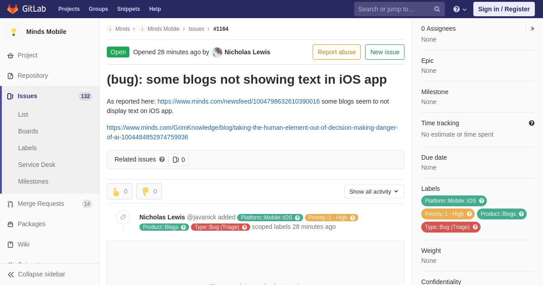Give a thumbs up reaction
This screenshot has width=543, height=285.
coord(119,191)
